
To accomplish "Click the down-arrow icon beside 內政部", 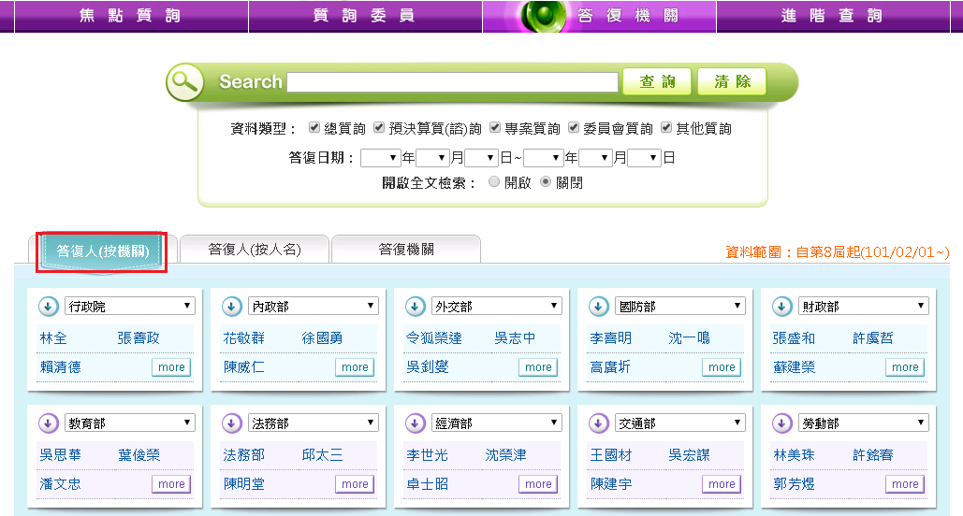I will coord(230,307).
